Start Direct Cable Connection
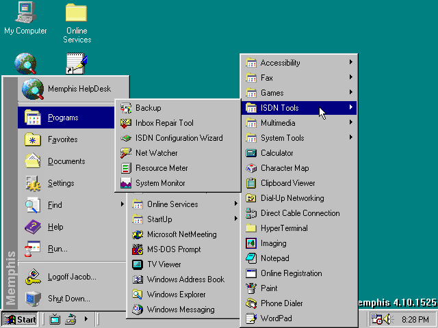Screen dimensions: 438x328 point(299,213)
